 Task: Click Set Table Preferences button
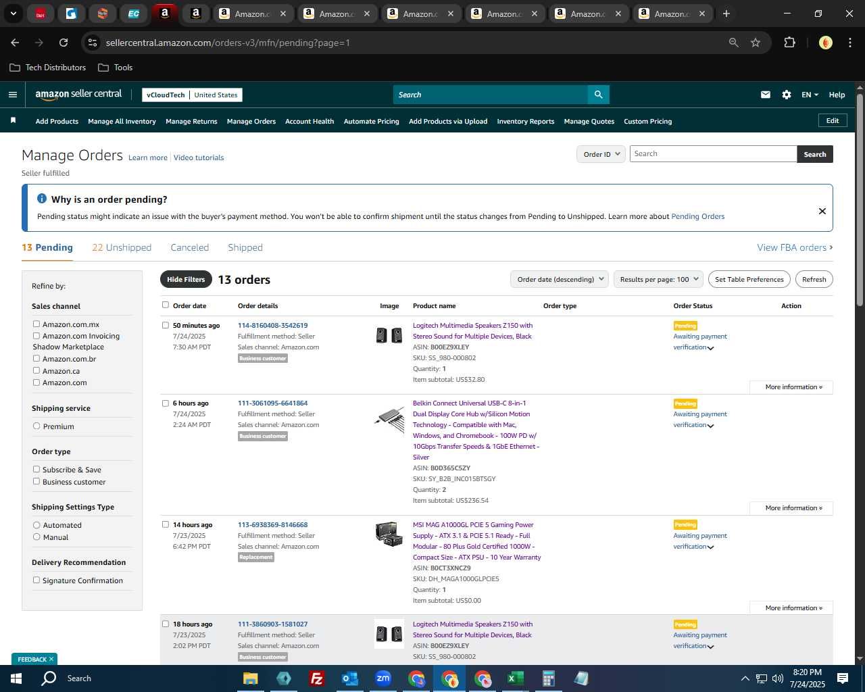coord(749,279)
